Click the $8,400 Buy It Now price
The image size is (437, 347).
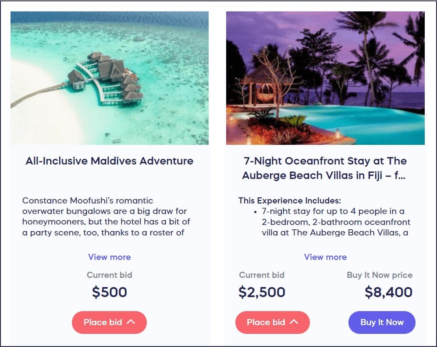(x=388, y=292)
